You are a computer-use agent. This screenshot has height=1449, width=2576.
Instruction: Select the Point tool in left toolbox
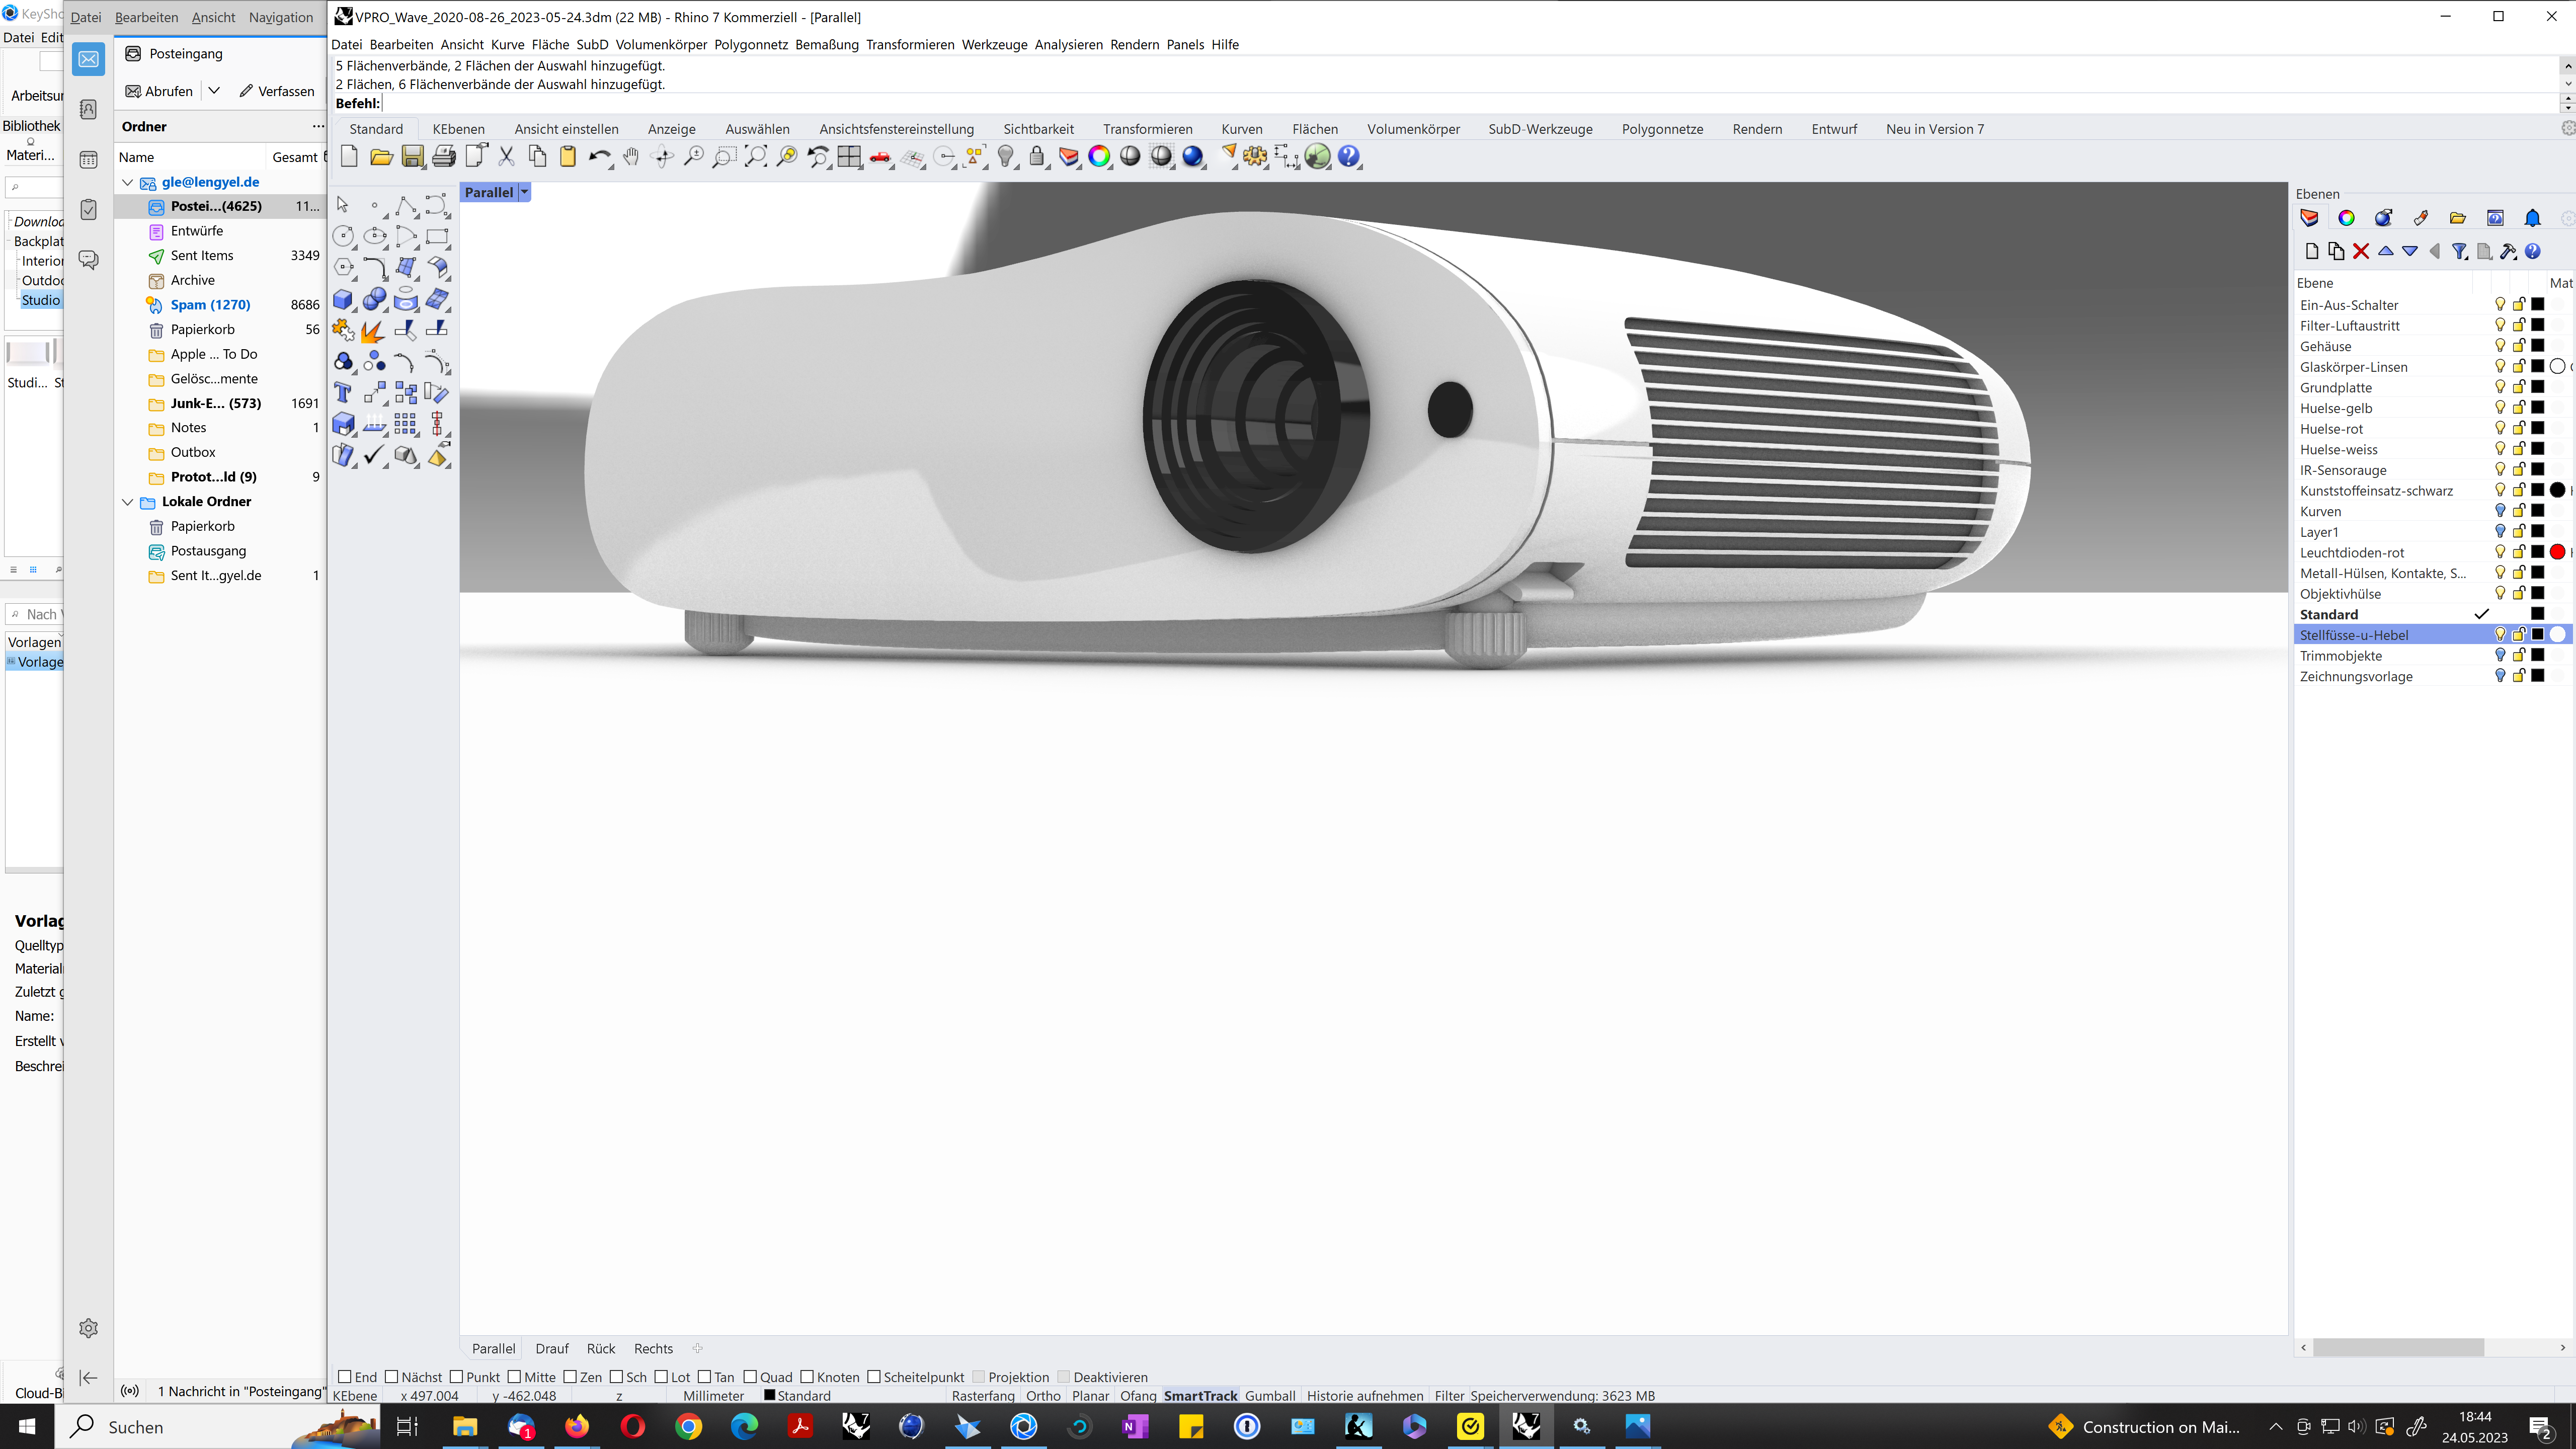click(375, 205)
